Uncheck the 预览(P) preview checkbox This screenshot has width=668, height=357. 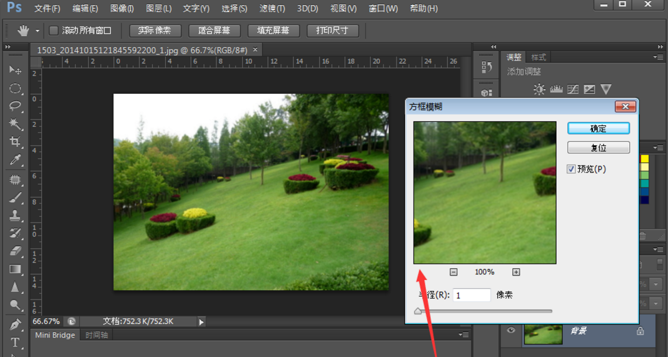tap(571, 169)
